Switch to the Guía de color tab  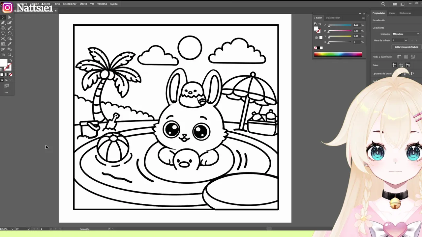pyautogui.click(x=333, y=18)
